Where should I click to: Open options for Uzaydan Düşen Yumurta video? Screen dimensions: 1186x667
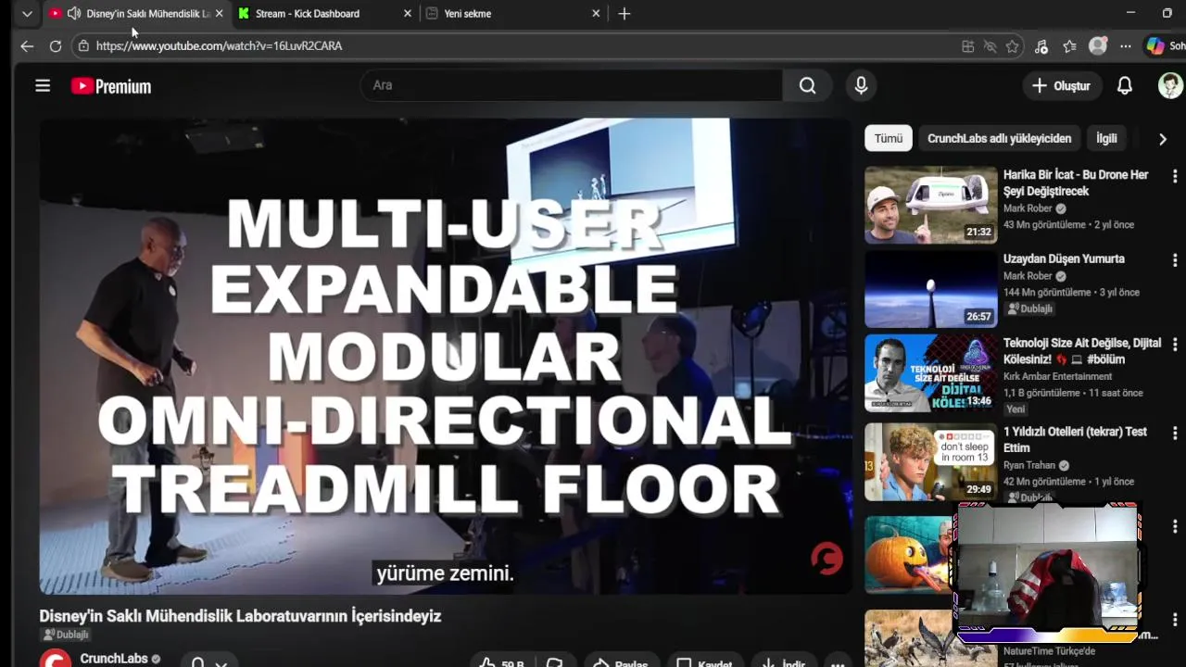(1175, 259)
